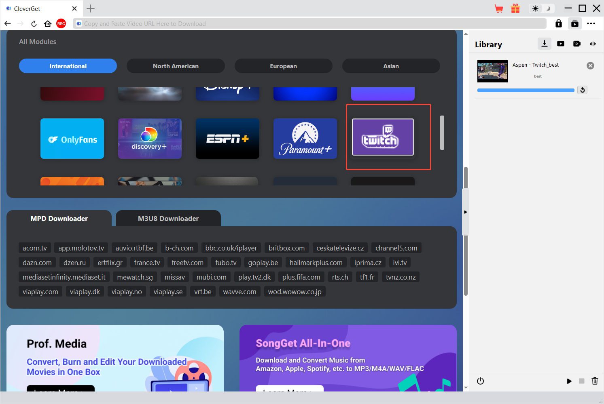Switch to the M3U8 Downloader tab

168,219
